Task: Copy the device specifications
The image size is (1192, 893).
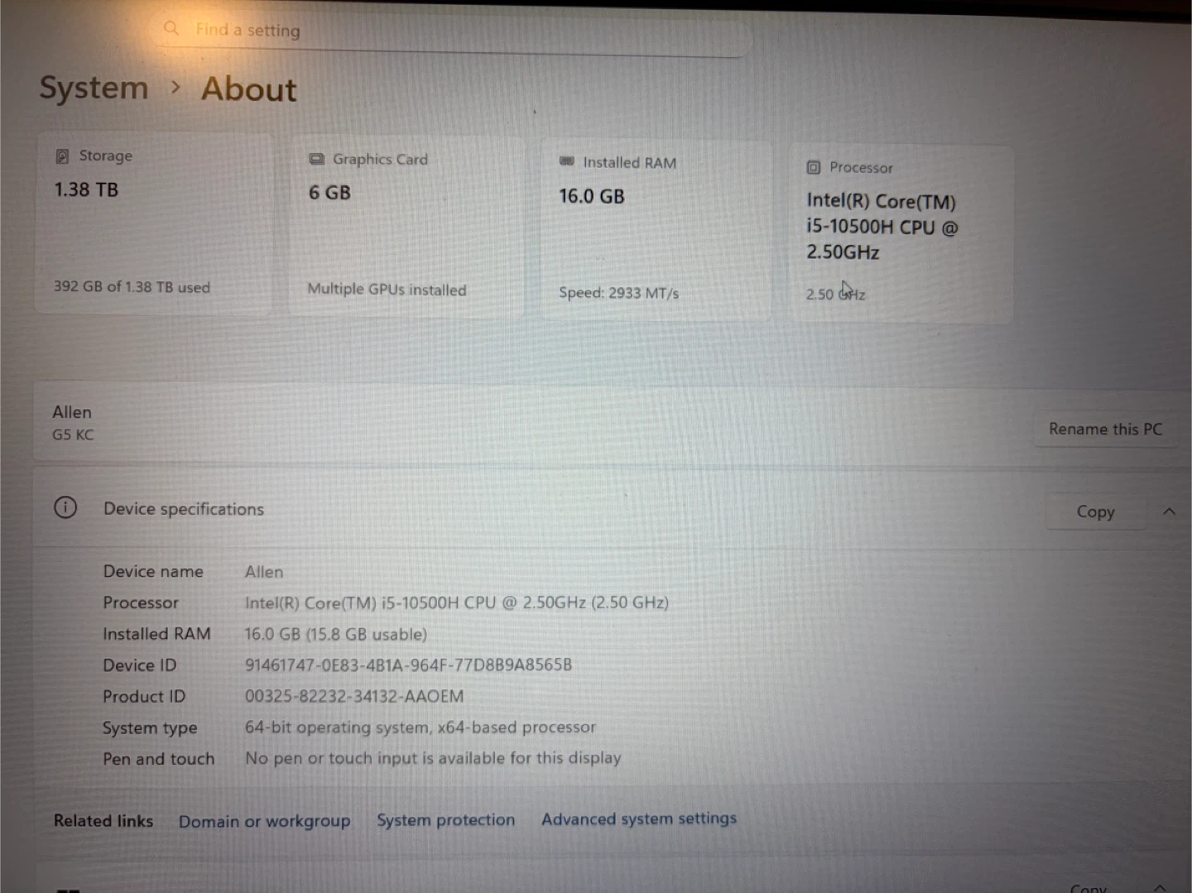Action: [1095, 512]
